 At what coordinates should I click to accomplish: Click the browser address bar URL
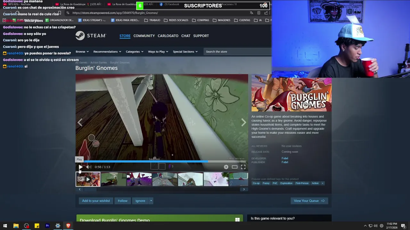point(115,13)
